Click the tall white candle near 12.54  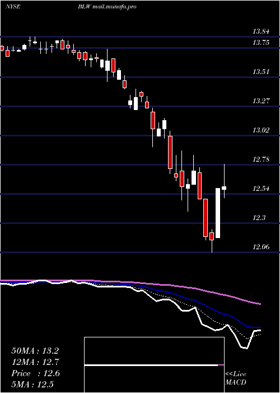tap(218, 213)
